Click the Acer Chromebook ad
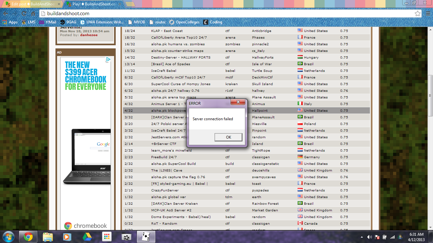 click(x=86, y=127)
